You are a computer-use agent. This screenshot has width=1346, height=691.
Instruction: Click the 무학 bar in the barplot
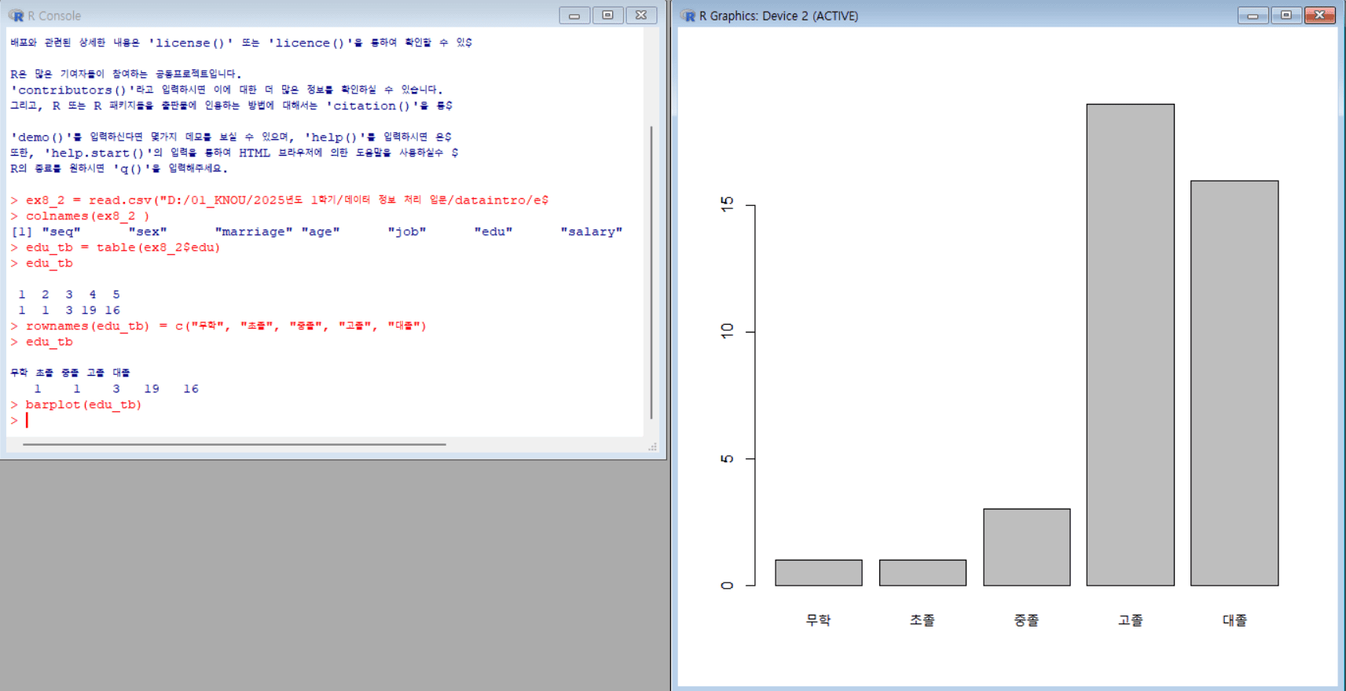pyautogui.click(x=818, y=572)
